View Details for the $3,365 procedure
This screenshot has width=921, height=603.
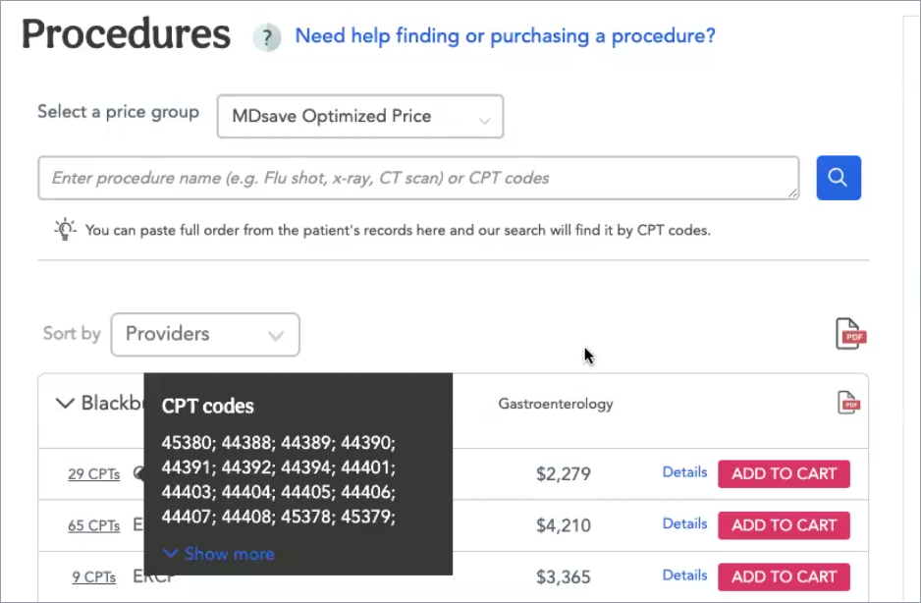click(x=684, y=575)
